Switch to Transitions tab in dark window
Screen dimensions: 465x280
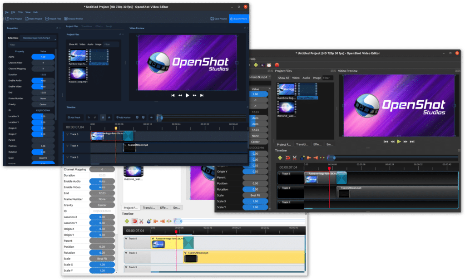pyautogui.click(x=302, y=144)
